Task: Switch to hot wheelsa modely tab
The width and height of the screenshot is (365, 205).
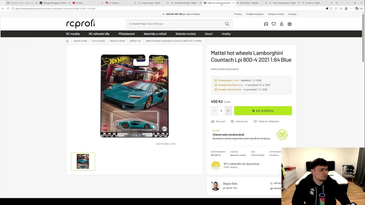Action: [185, 3]
